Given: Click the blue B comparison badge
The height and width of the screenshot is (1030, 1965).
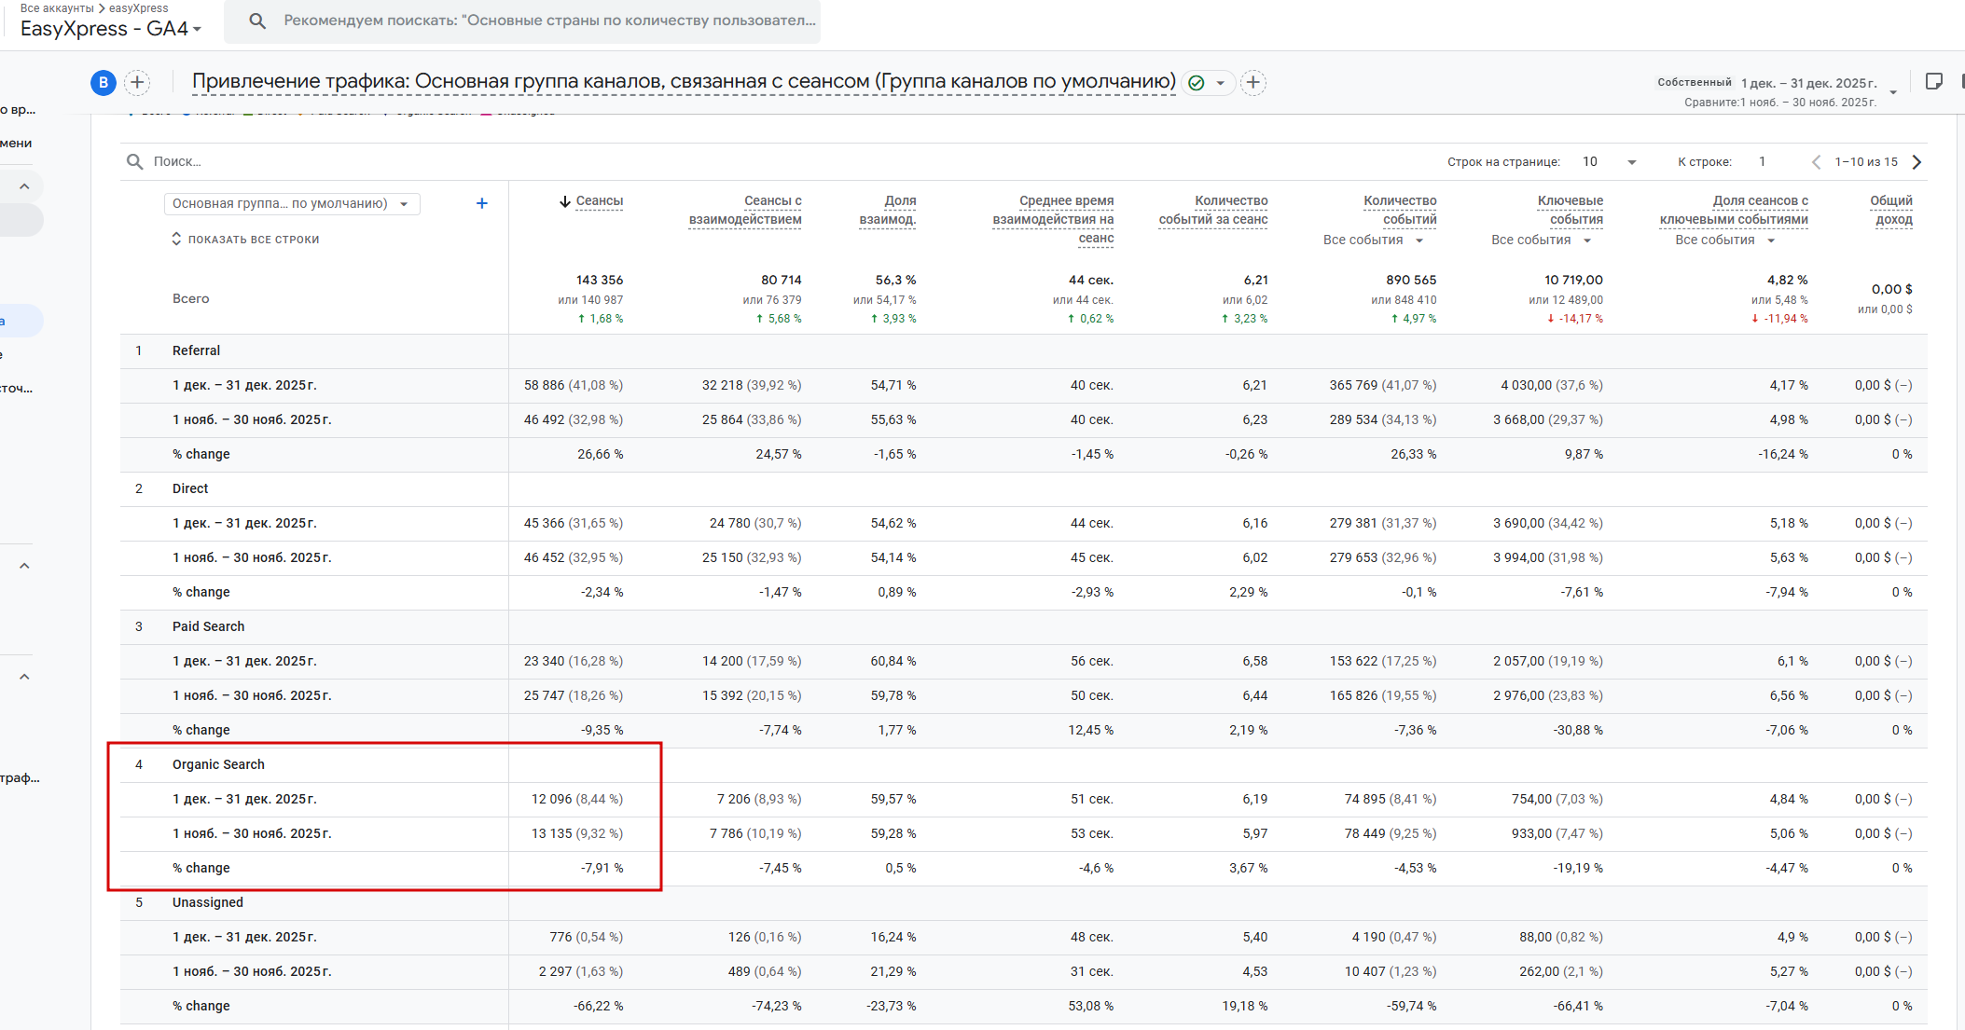Looking at the screenshot, I should (104, 82).
